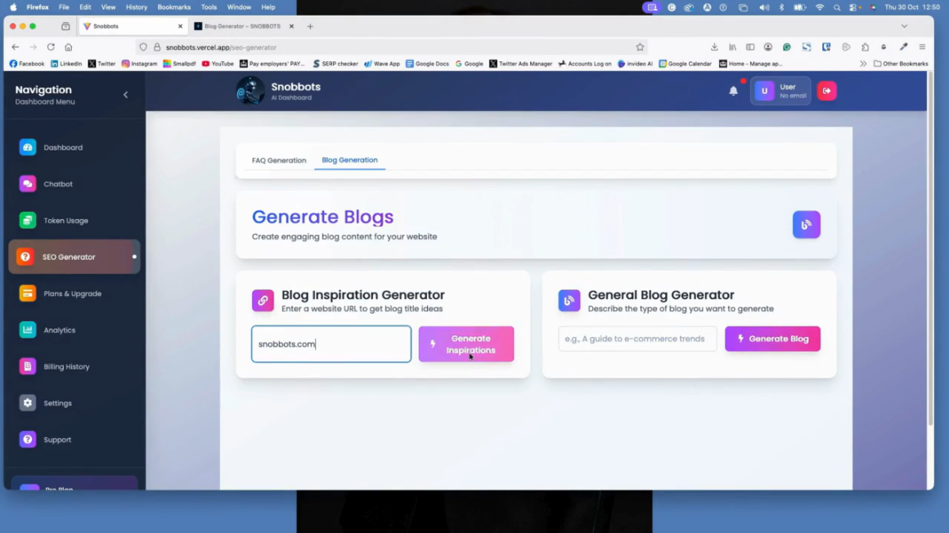Reload the page in Firefox
Screen dimensions: 949x533
click(51, 47)
